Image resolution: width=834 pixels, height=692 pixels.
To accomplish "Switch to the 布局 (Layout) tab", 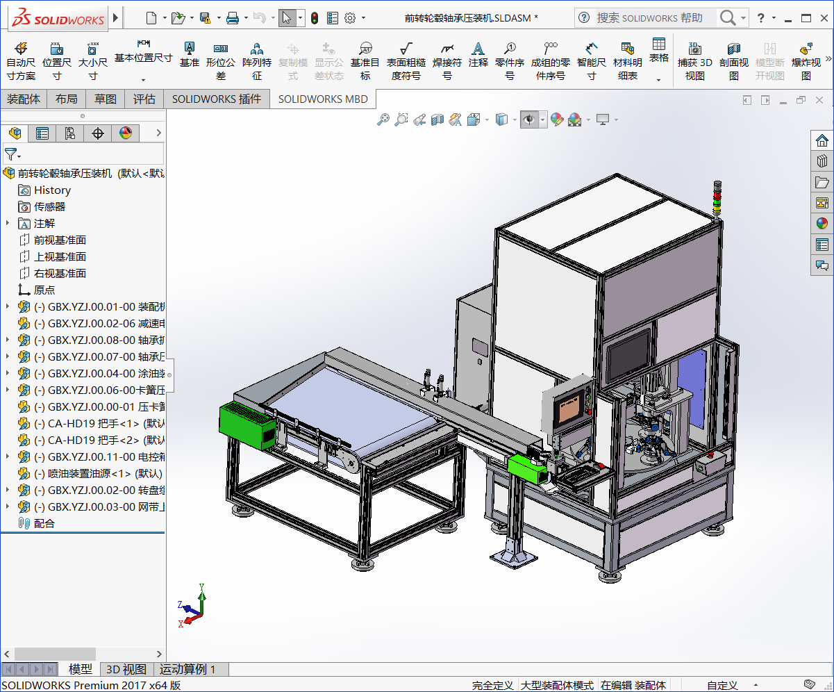I will tap(67, 99).
